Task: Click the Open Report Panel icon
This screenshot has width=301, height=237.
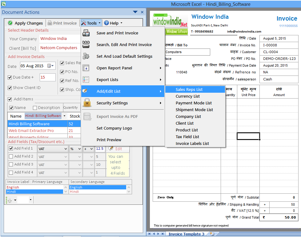Action: click(x=86, y=68)
